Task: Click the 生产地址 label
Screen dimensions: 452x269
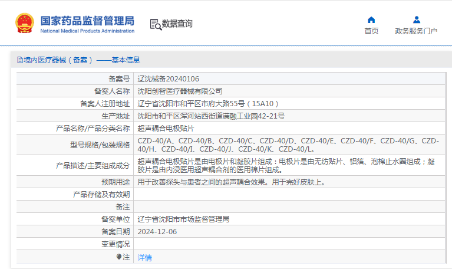Action: pyautogui.click(x=116, y=116)
